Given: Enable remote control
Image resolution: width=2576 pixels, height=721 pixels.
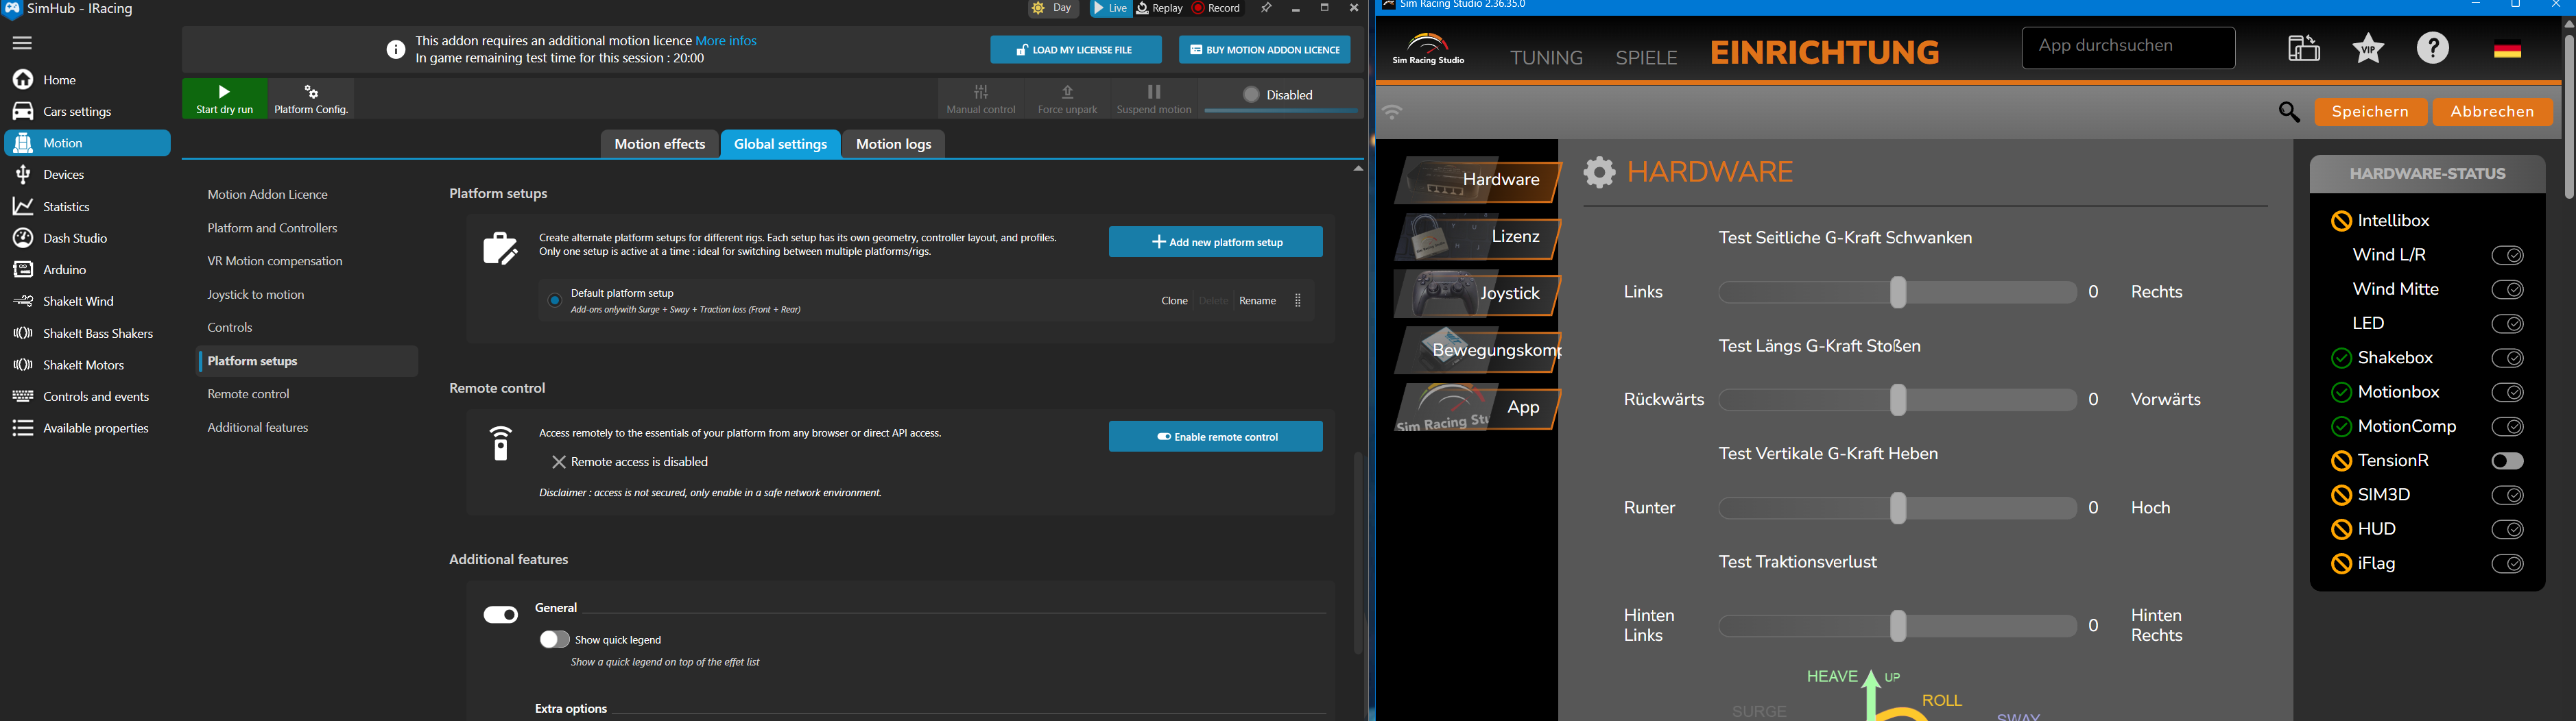Looking at the screenshot, I should click(x=1215, y=437).
